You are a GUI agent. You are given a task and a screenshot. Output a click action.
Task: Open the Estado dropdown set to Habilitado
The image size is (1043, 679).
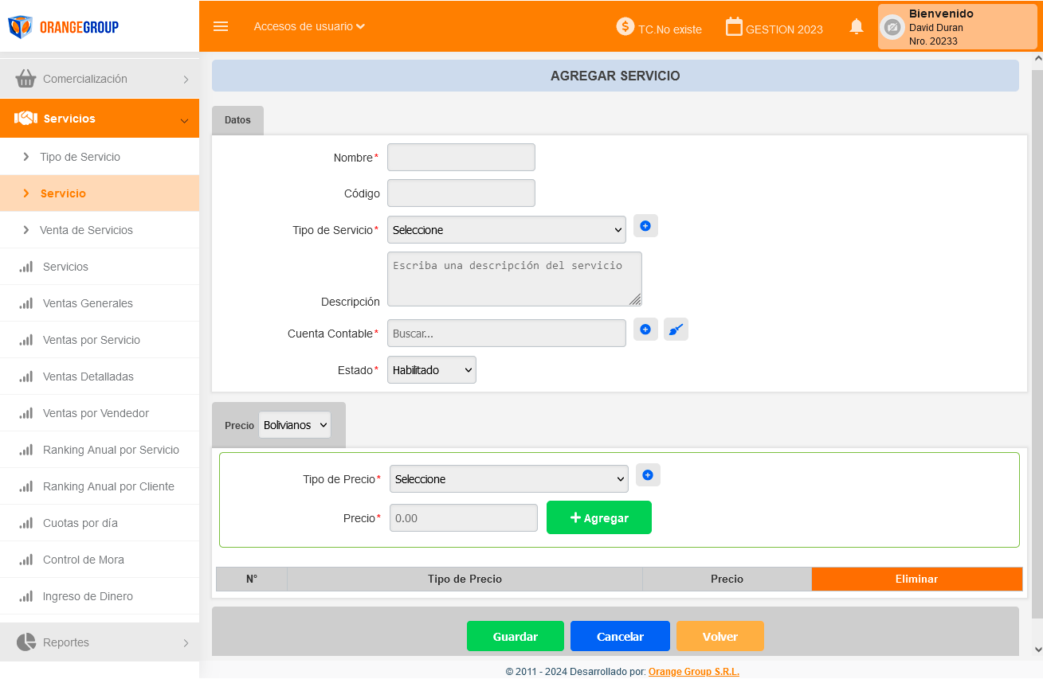431,370
